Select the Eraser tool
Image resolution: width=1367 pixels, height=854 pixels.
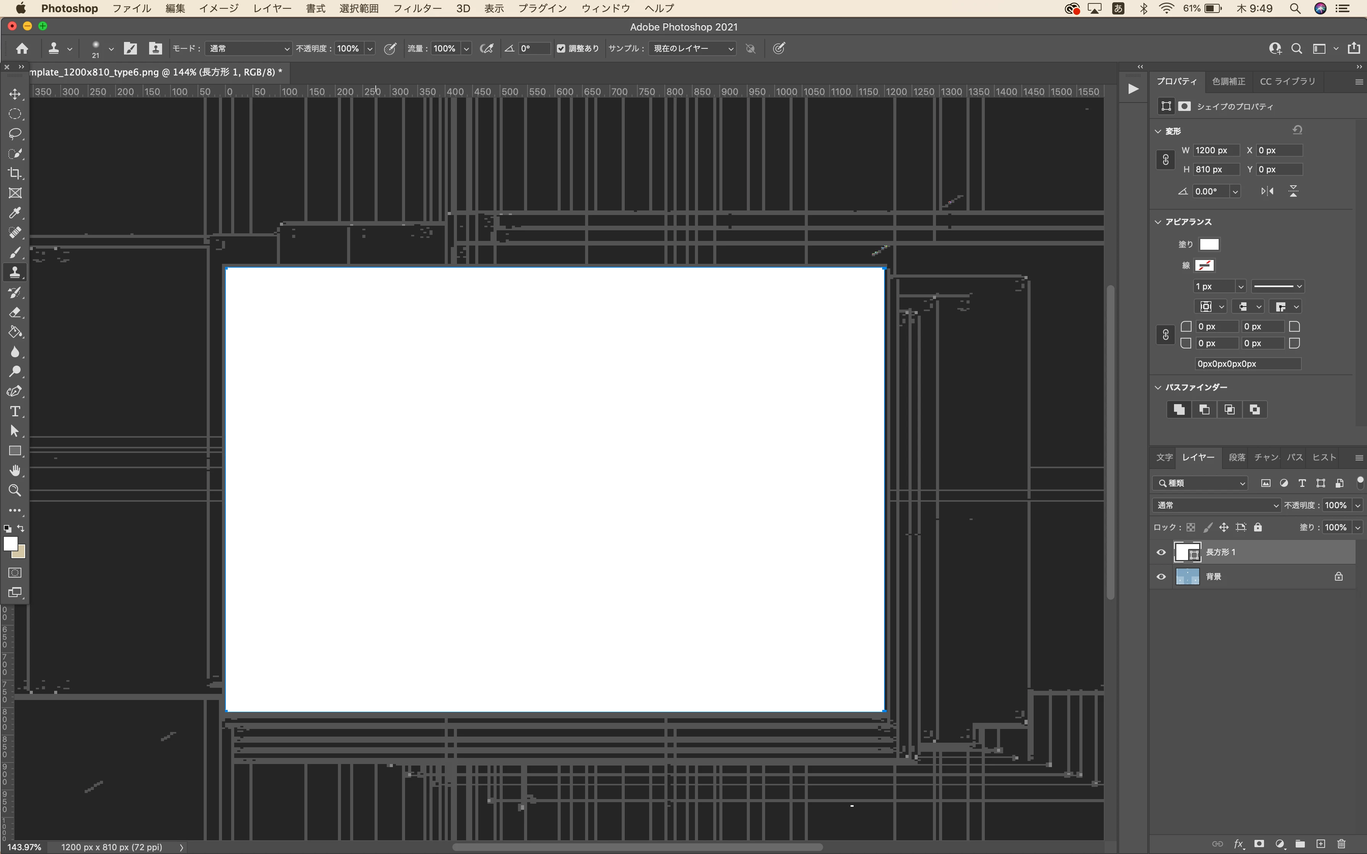pyautogui.click(x=15, y=312)
